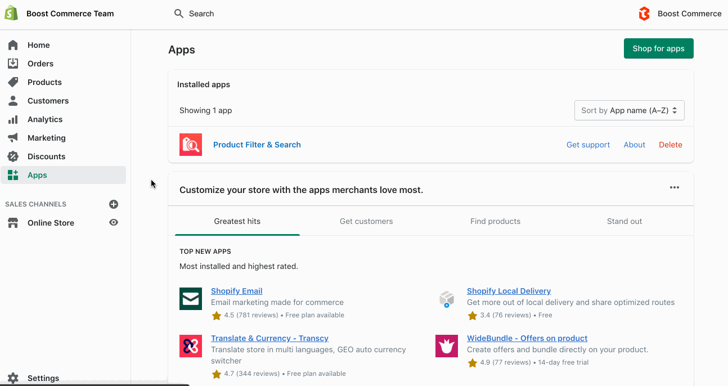The width and height of the screenshot is (728, 386).
Task: Open Products section
Action: (x=44, y=82)
